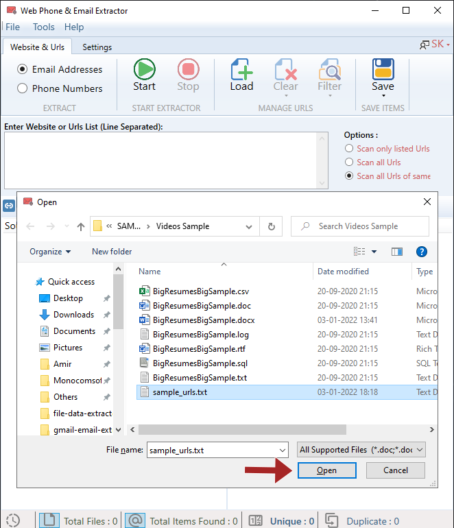The height and width of the screenshot is (528, 454).
Task: Expand the Filter dropdown arrow
Action: [330, 96]
